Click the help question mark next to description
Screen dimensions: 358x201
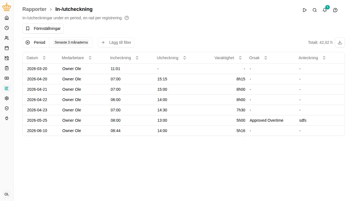127,18
